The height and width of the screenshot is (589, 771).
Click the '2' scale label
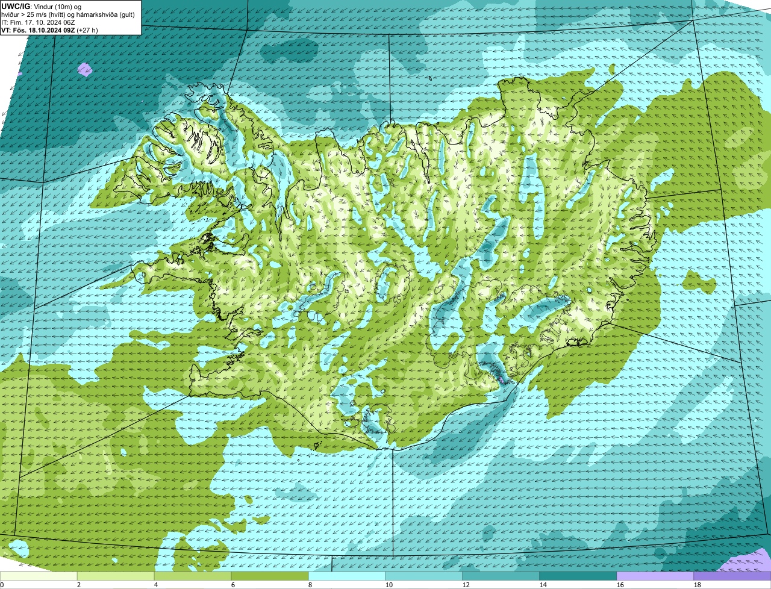coord(79,585)
